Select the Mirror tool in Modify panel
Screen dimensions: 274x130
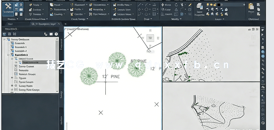(x=176, y=9)
